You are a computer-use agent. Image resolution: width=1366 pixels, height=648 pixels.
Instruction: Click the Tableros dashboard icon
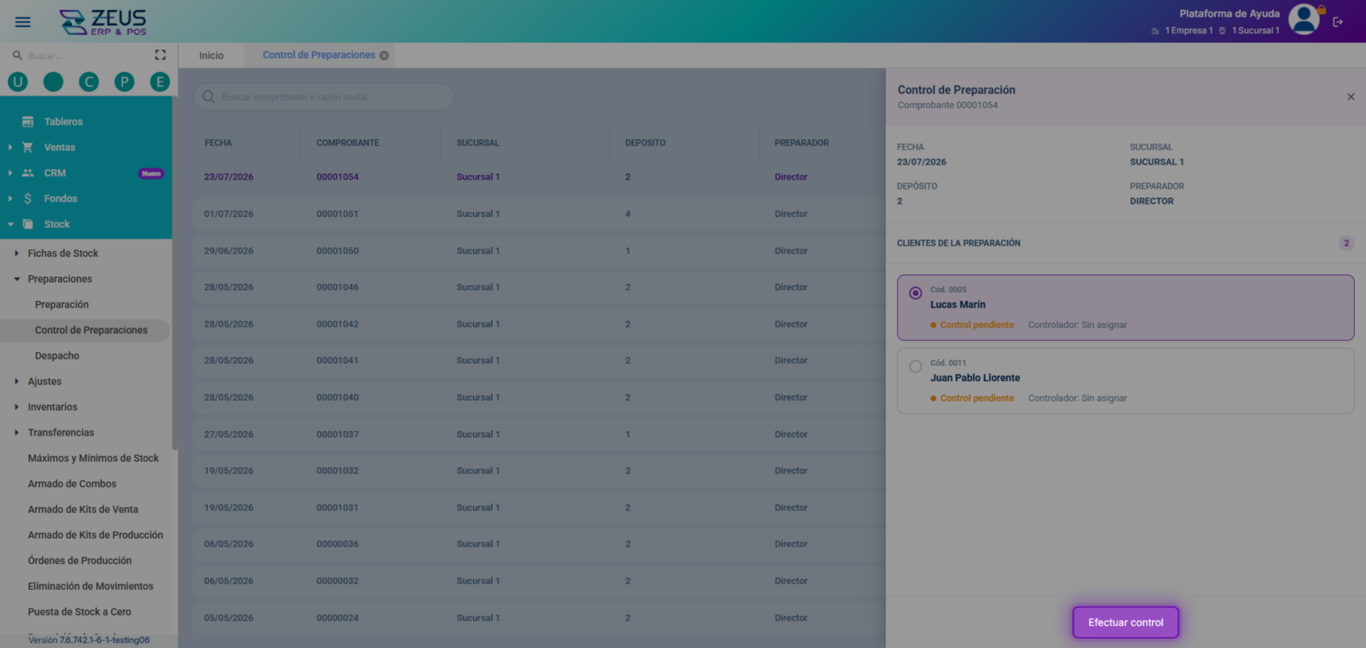(28, 122)
